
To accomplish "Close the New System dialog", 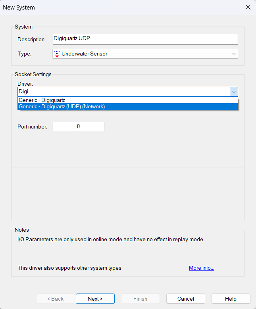I will 248,7.
